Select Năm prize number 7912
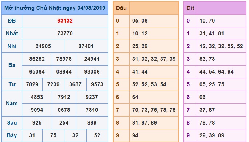The width and height of the screenshot is (249, 142). tap(64, 97)
